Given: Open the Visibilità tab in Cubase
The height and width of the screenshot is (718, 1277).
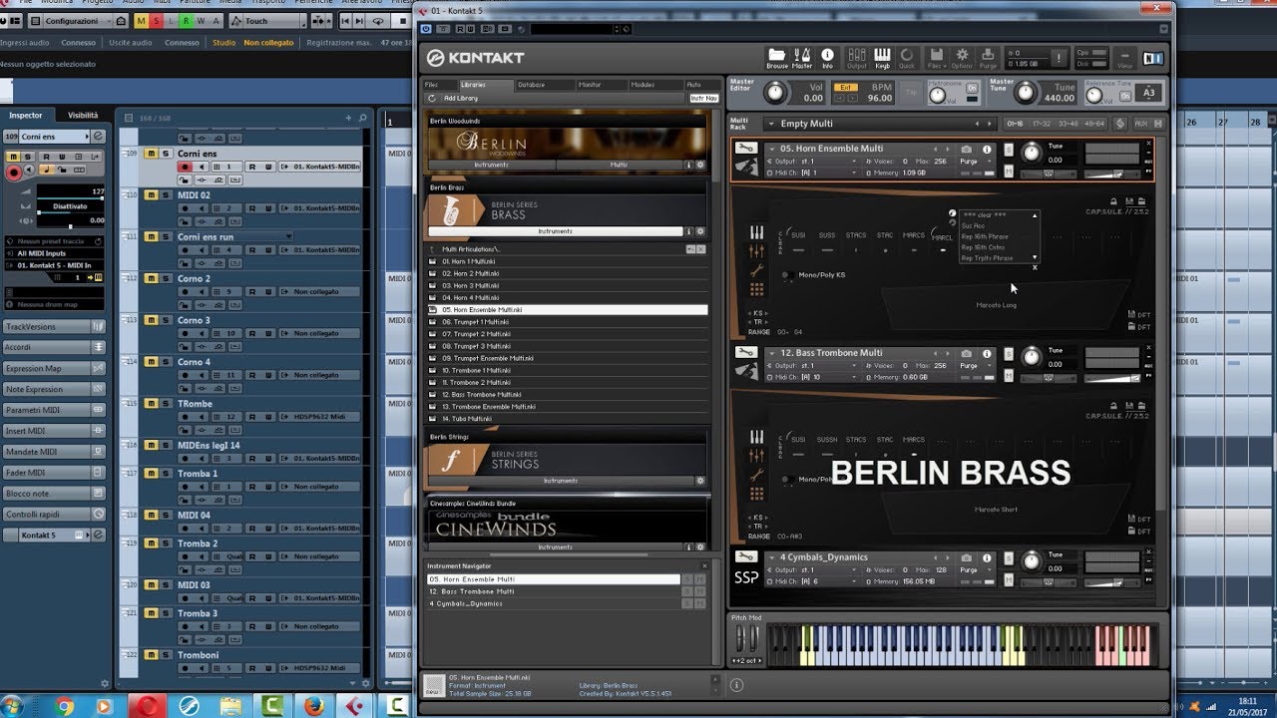Looking at the screenshot, I should (x=84, y=116).
